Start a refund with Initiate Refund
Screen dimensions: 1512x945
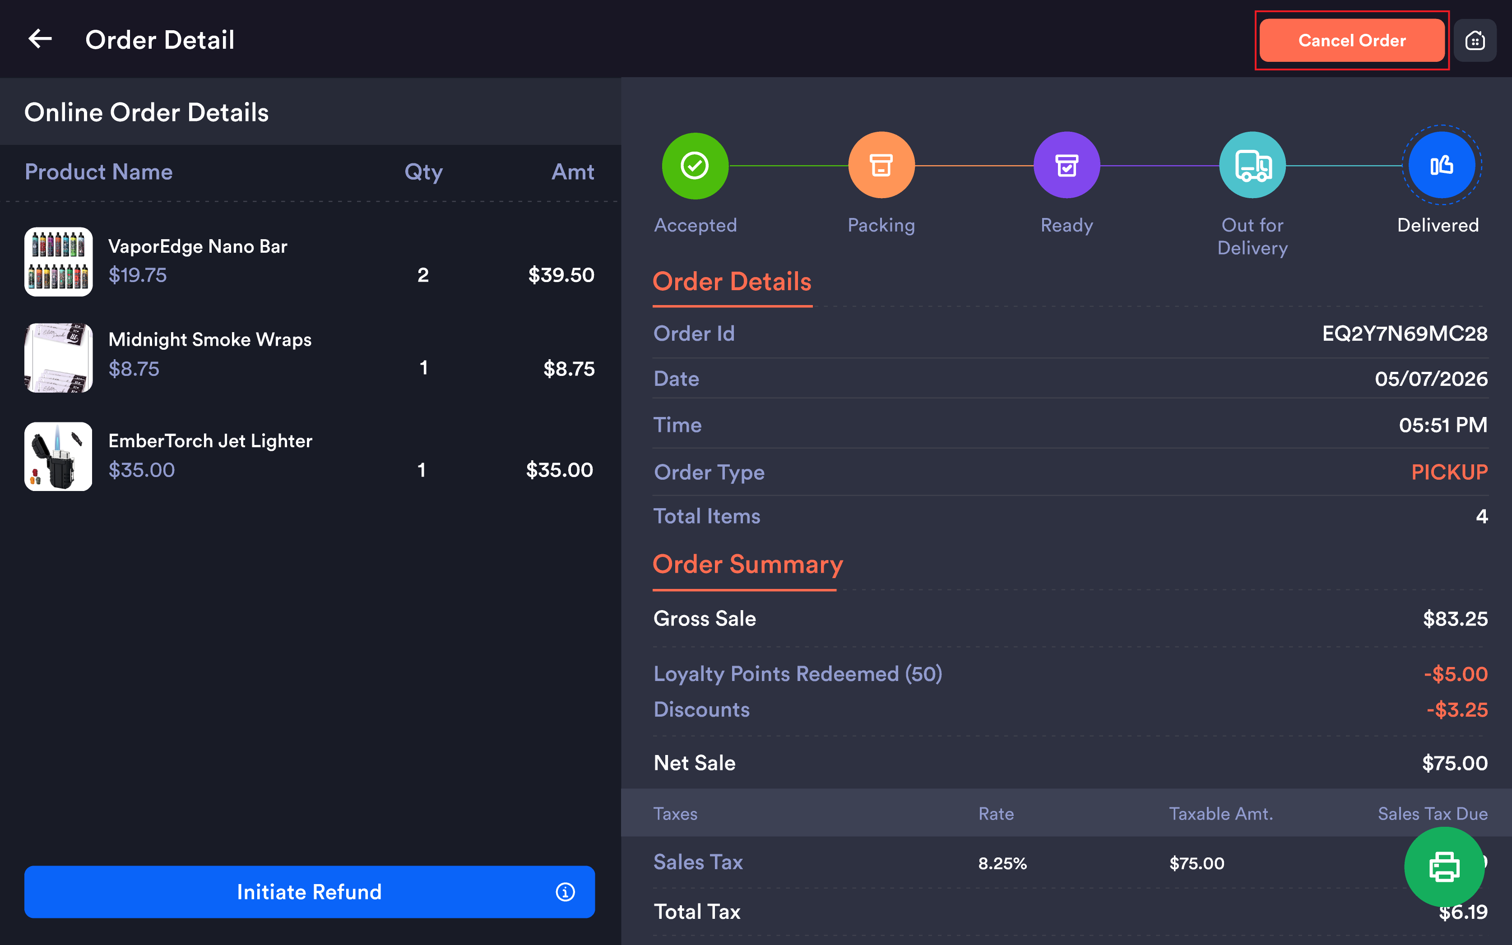click(310, 892)
